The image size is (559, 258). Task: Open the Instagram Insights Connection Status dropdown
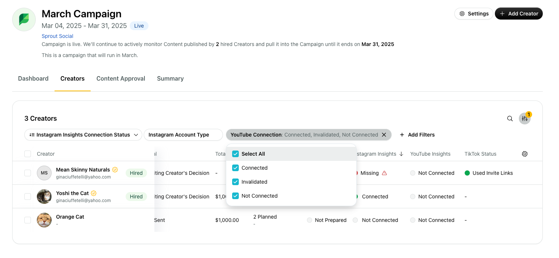pyautogui.click(x=83, y=135)
